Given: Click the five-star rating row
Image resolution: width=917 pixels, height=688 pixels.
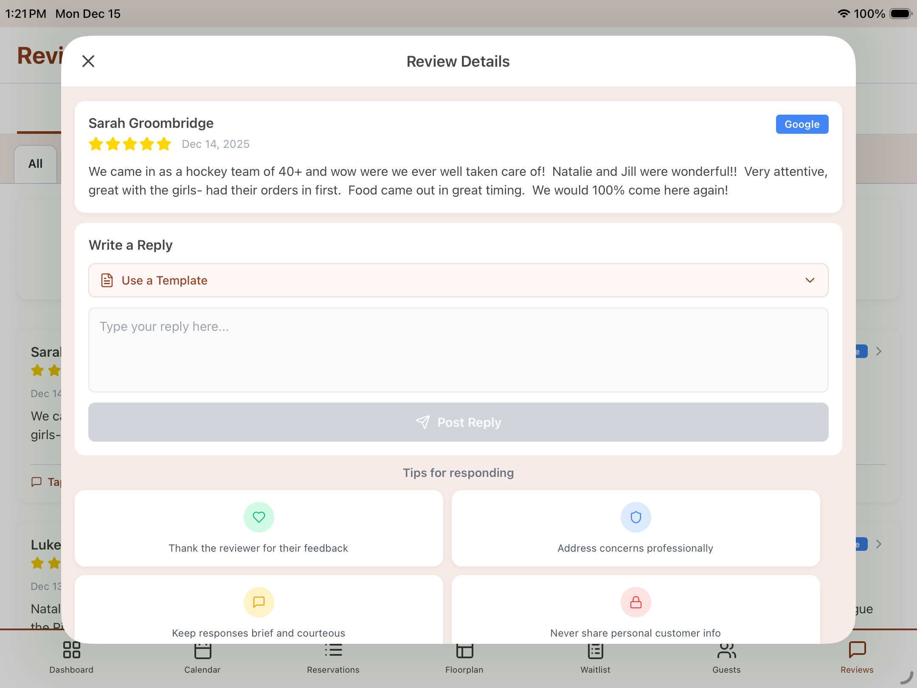Looking at the screenshot, I should (129, 144).
